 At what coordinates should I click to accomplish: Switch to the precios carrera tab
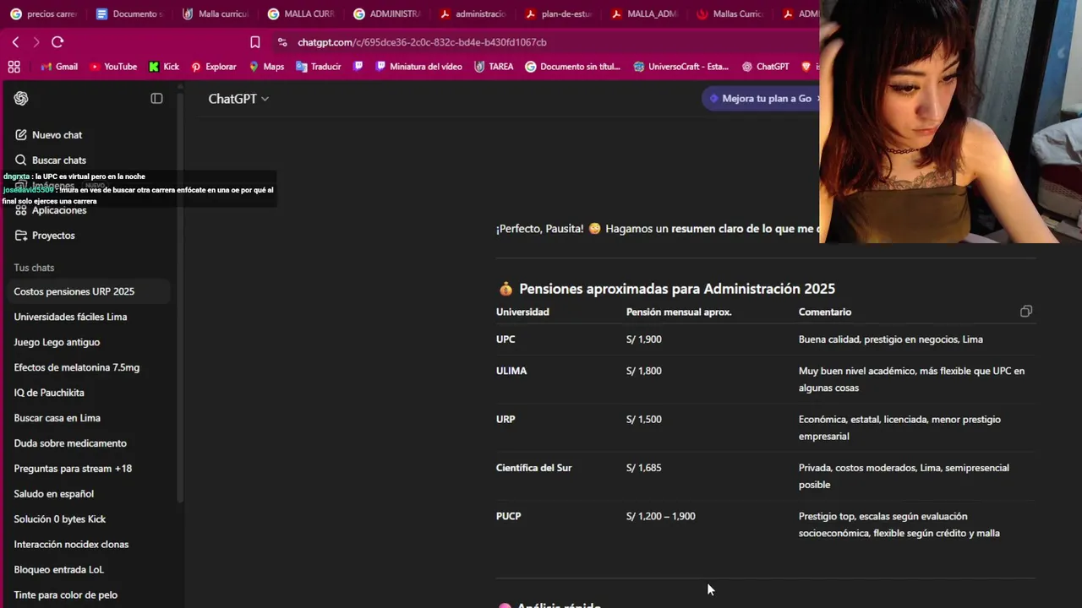(44, 14)
